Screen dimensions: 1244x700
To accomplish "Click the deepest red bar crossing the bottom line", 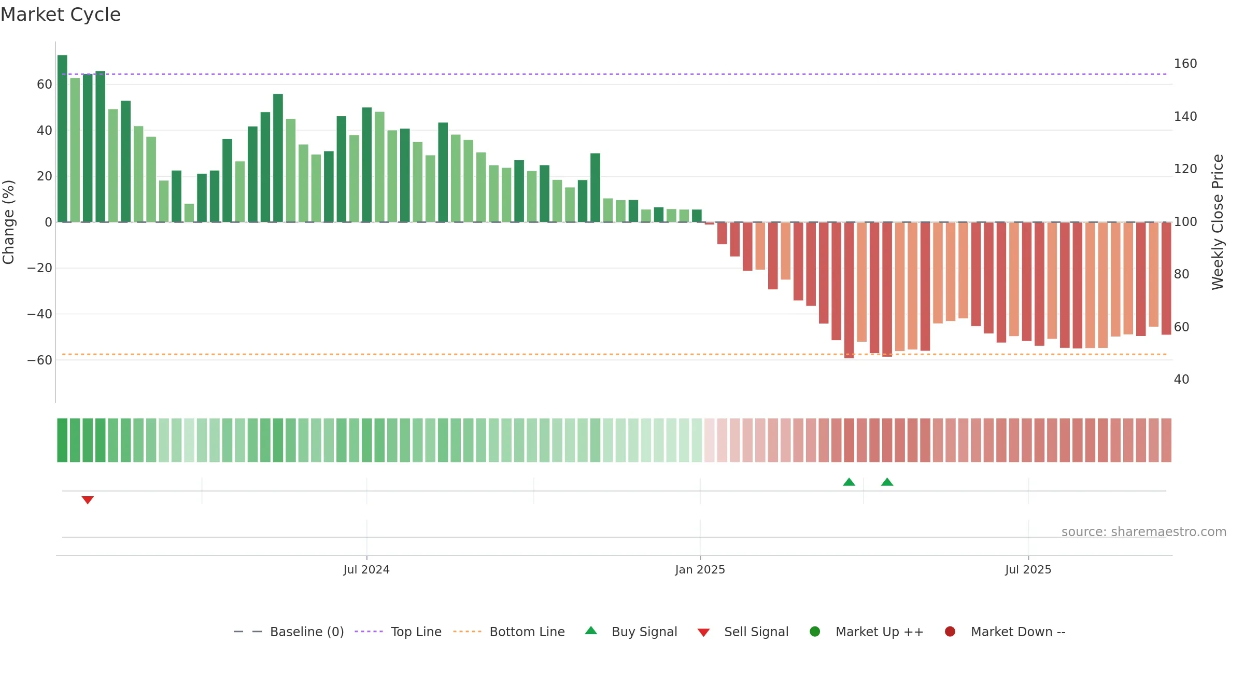I will click(x=849, y=290).
